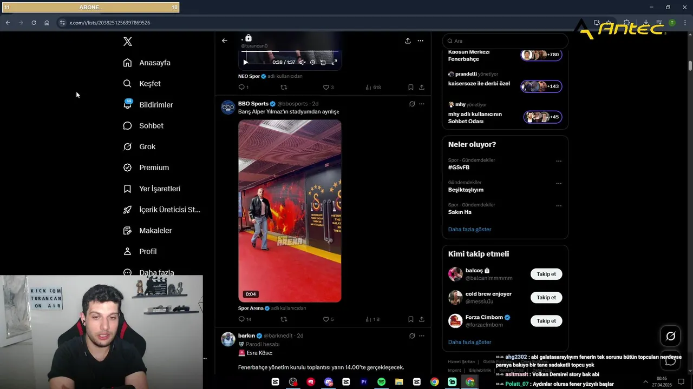Click the back arrow above the list feed
The width and height of the screenshot is (693, 389).
pos(225,41)
